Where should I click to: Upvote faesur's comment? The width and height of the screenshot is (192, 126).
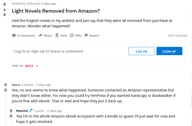coord(6,85)
